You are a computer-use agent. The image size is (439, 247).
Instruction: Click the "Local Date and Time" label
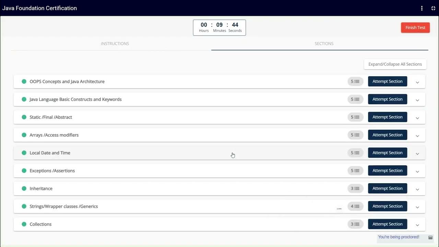[x=50, y=153]
